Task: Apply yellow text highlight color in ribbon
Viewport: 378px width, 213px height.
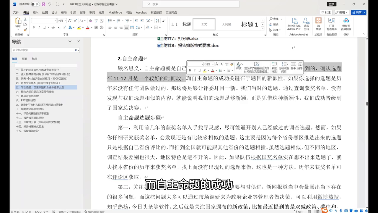Action: pos(79,28)
